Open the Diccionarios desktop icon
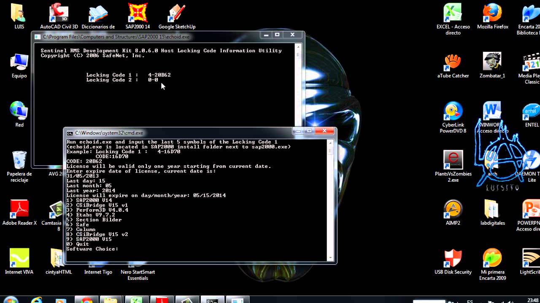This screenshot has height=303, width=540. pyautogui.click(x=98, y=16)
